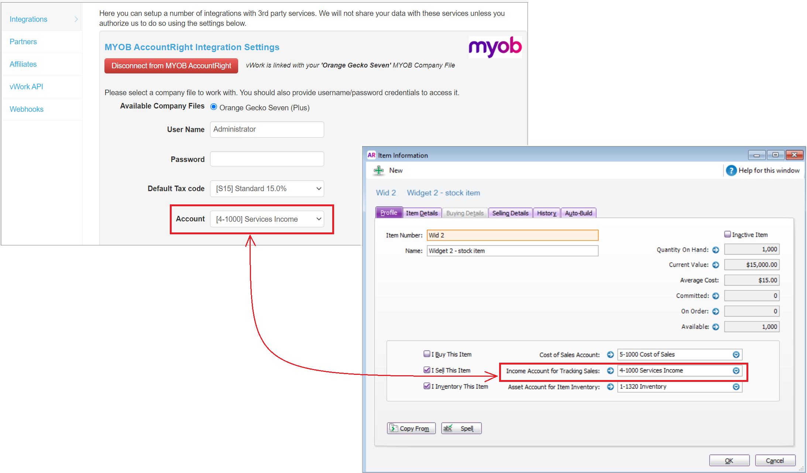Expand the Integrations sidebar chevron
Screen dimensions: 807x473
(x=76, y=19)
